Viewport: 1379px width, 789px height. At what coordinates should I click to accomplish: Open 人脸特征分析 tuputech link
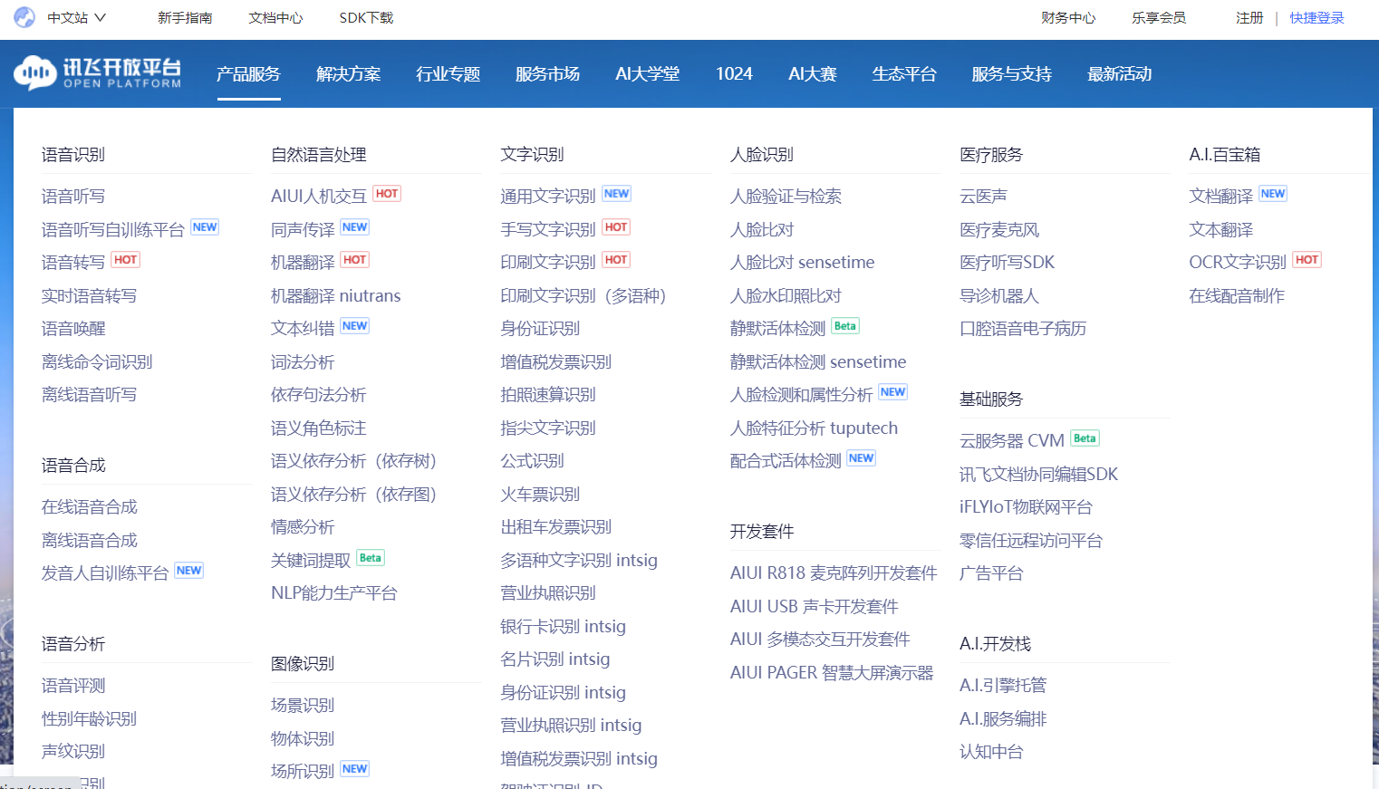click(x=814, y=428)
